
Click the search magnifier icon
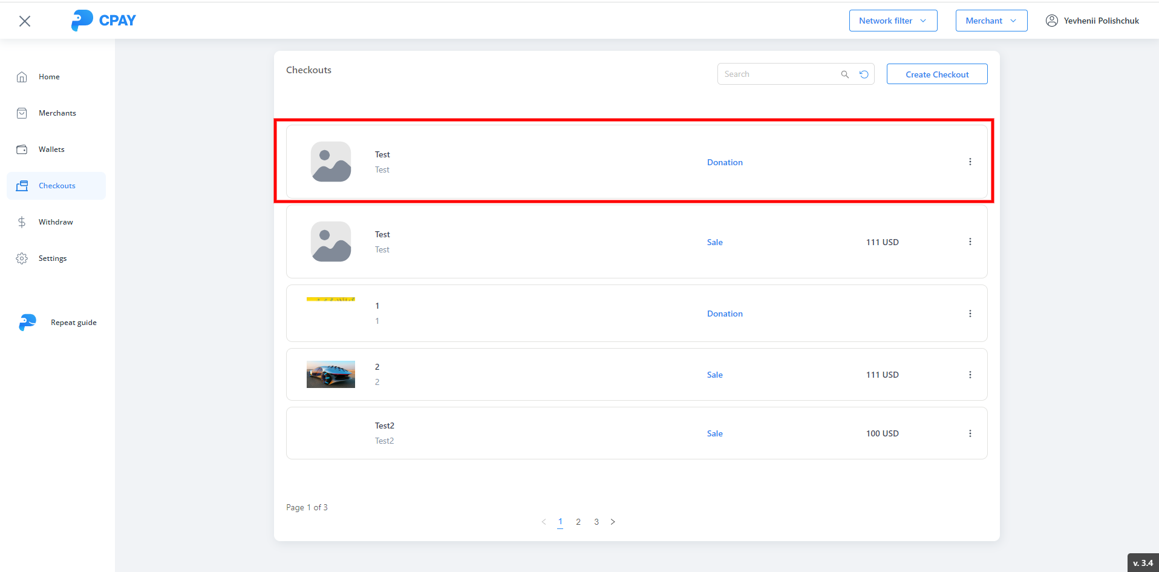[x=845, y=74]
